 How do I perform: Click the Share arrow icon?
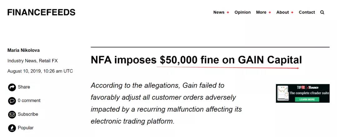(12, 87)
